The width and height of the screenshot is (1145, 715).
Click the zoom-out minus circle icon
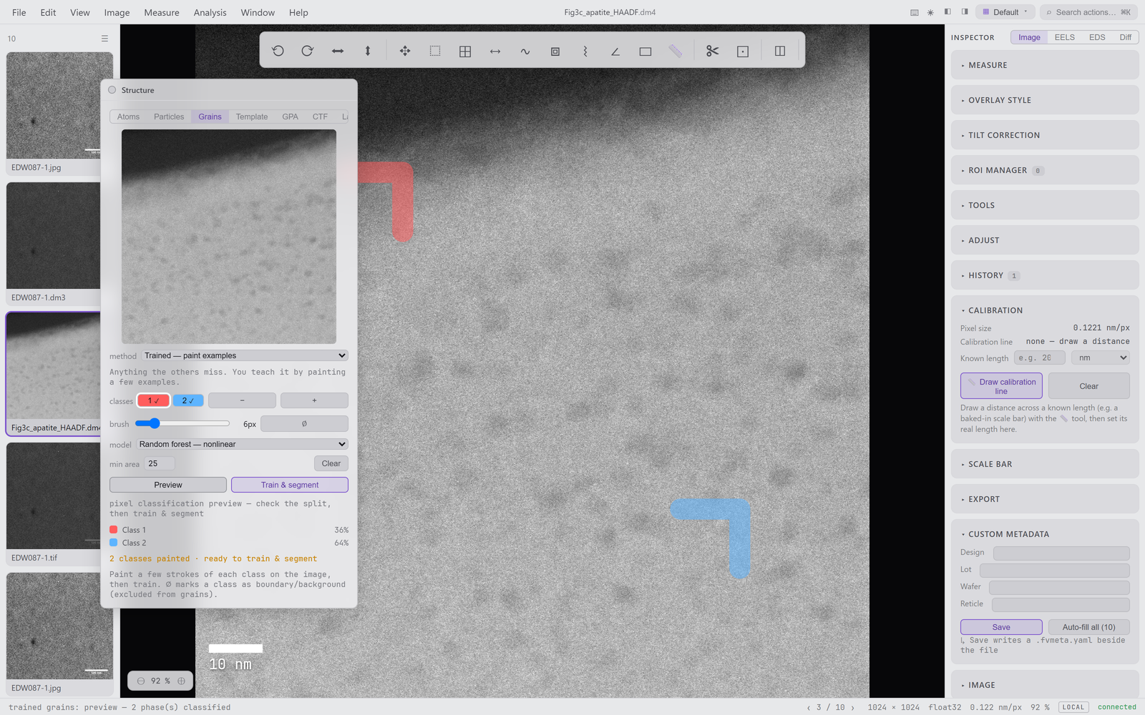(x=141, y=681)
